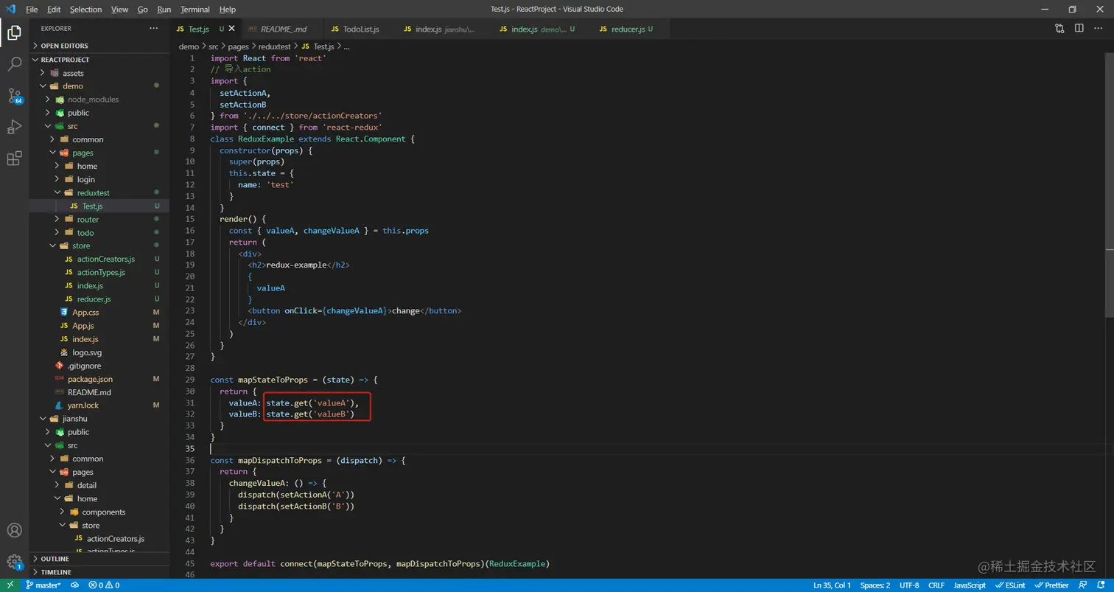The height and width of the screenshot is (592, 1114).
Task: Switch to the README_.md tab
Action: click(x=283, y=29)
